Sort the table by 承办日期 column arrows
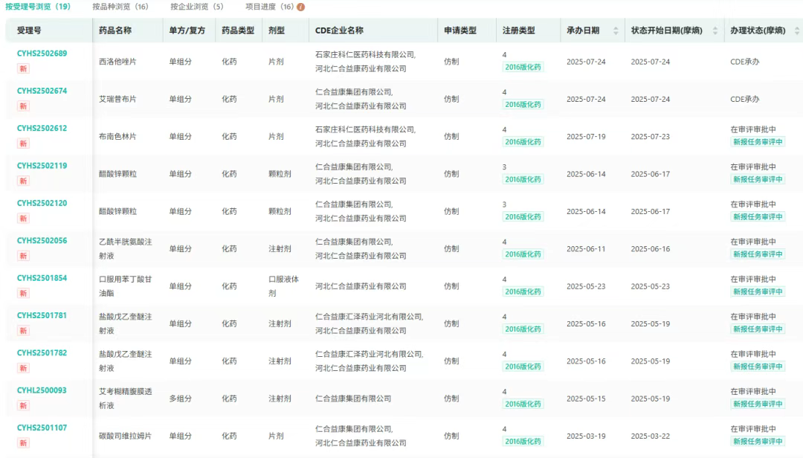The image size is (803, 458). [x=616, y=30]
